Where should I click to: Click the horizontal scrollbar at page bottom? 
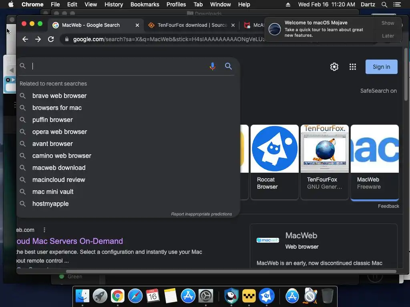pyautogui.click(x=231, y=271)
